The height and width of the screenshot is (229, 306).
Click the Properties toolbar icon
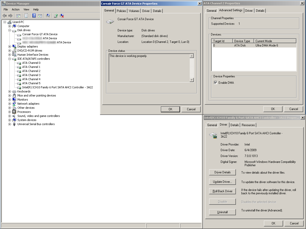click(26, 16)
